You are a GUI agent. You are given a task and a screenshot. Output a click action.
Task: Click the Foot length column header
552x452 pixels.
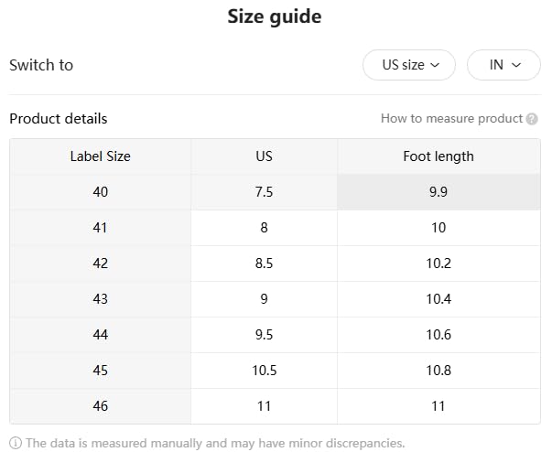click(438, 156)
